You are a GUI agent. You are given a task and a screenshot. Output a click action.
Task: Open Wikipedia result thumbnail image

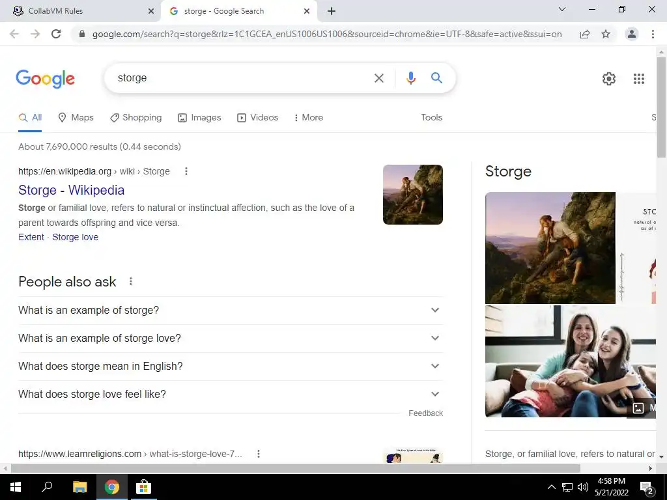tap(412, 195)
